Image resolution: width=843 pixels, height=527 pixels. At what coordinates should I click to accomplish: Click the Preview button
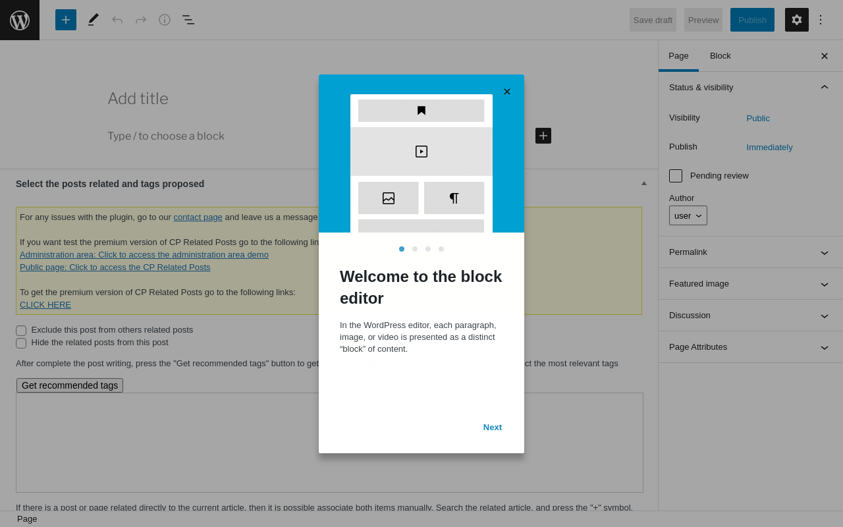(703, 20)
